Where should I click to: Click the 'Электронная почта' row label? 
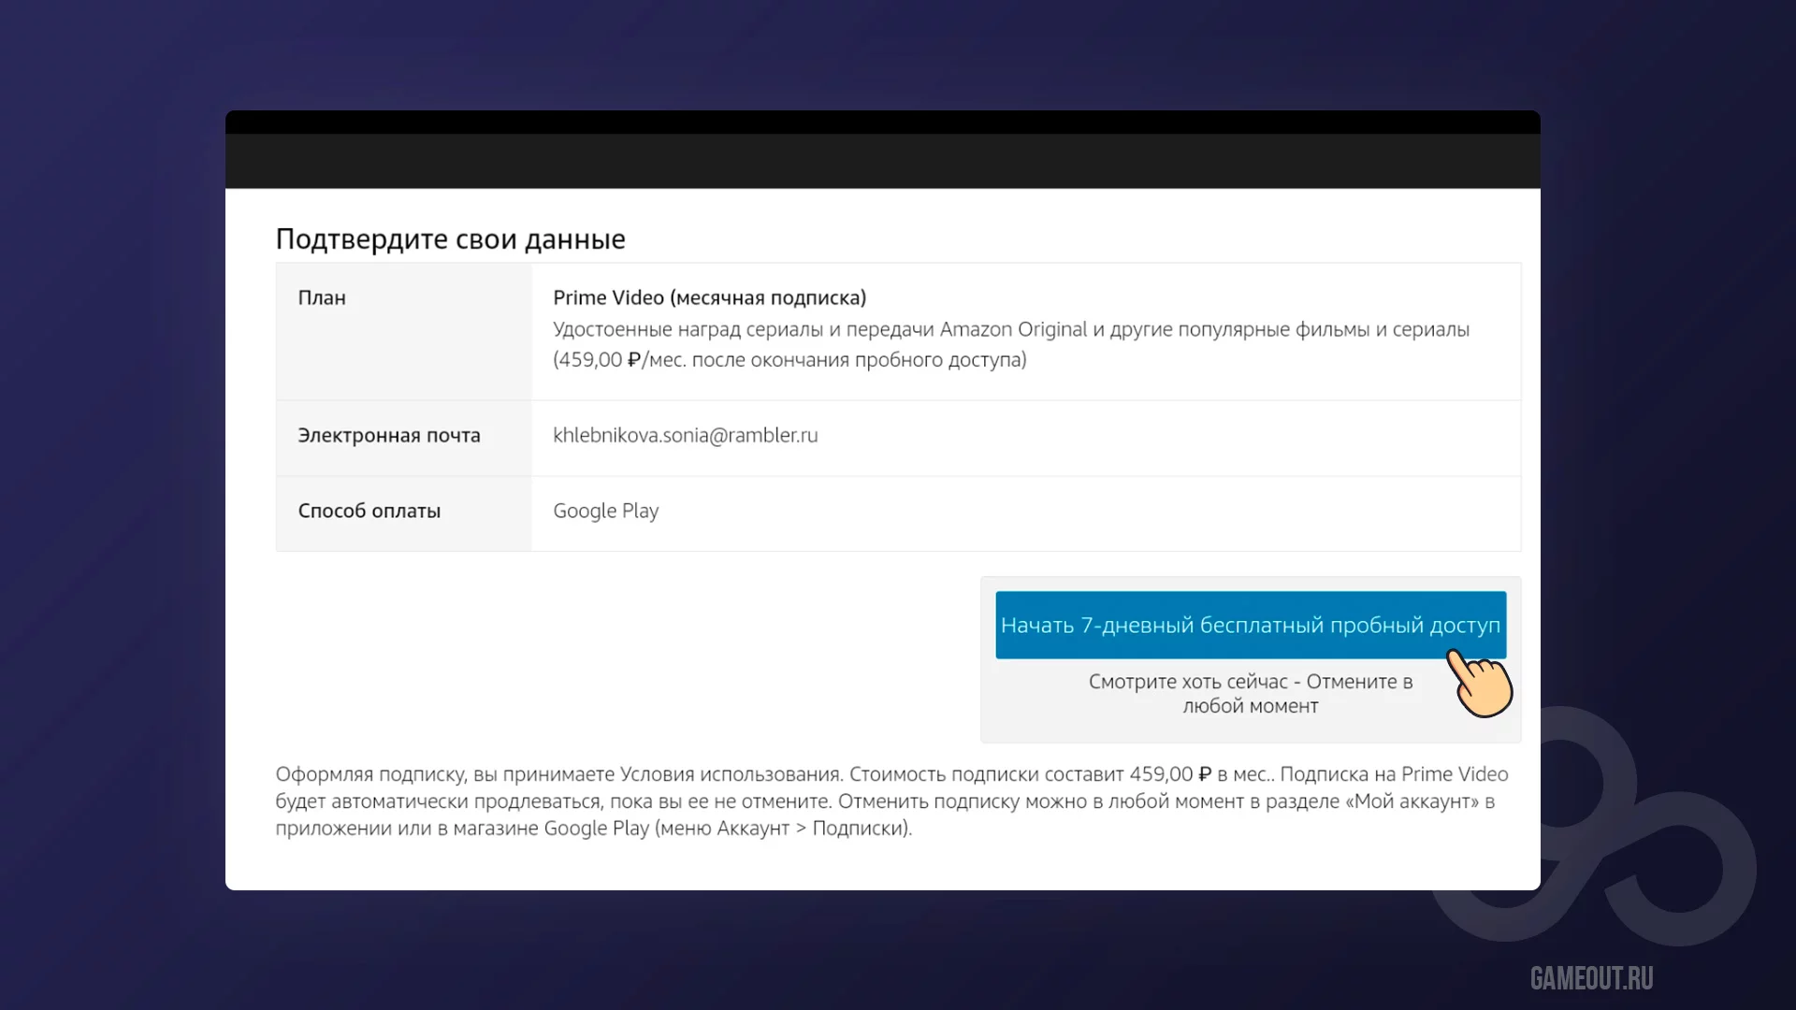(389, 435)
